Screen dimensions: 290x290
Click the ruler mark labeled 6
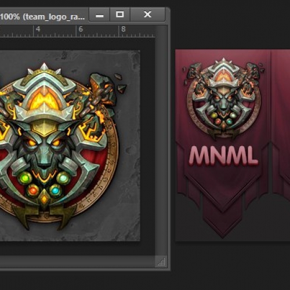pos(81,29)
